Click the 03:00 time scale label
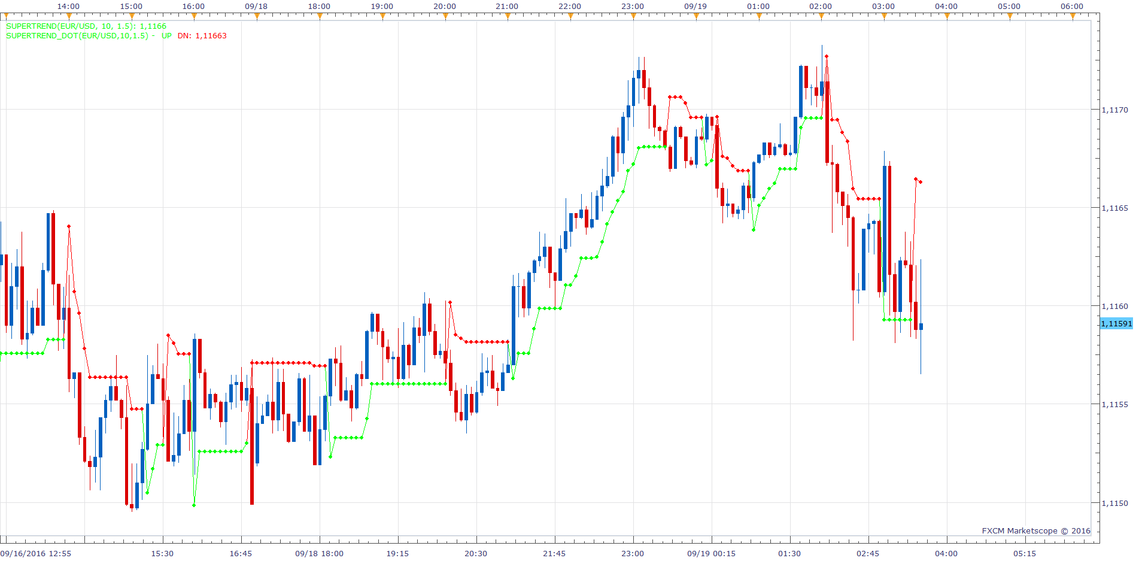The width and height of the screenshot is (1139, 561). coord(883,7)
